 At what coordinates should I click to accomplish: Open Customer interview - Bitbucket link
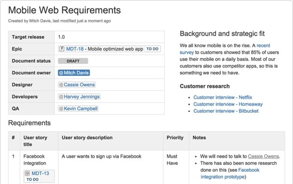pyautogui.click(x=226, y=111)
